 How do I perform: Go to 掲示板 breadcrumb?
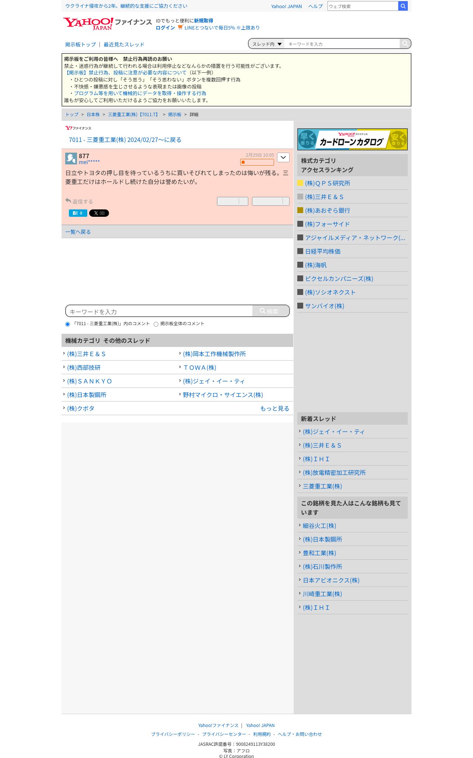coord(175,115)
